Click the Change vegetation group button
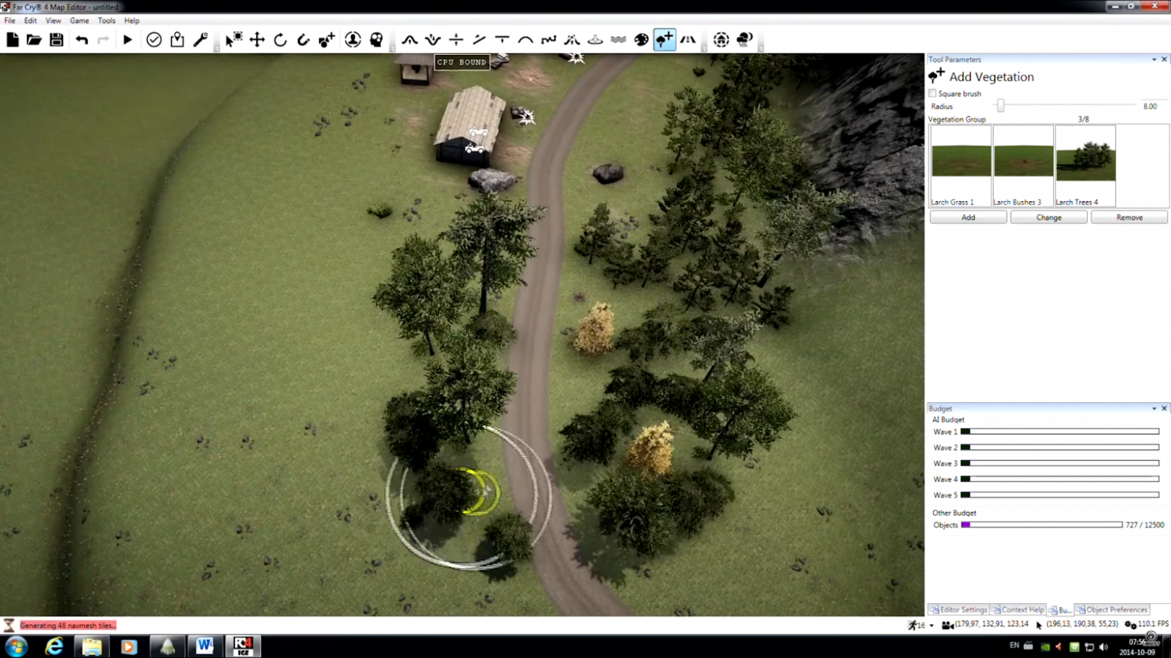This screenshot has height=658, width=1171. point(1049,218)
